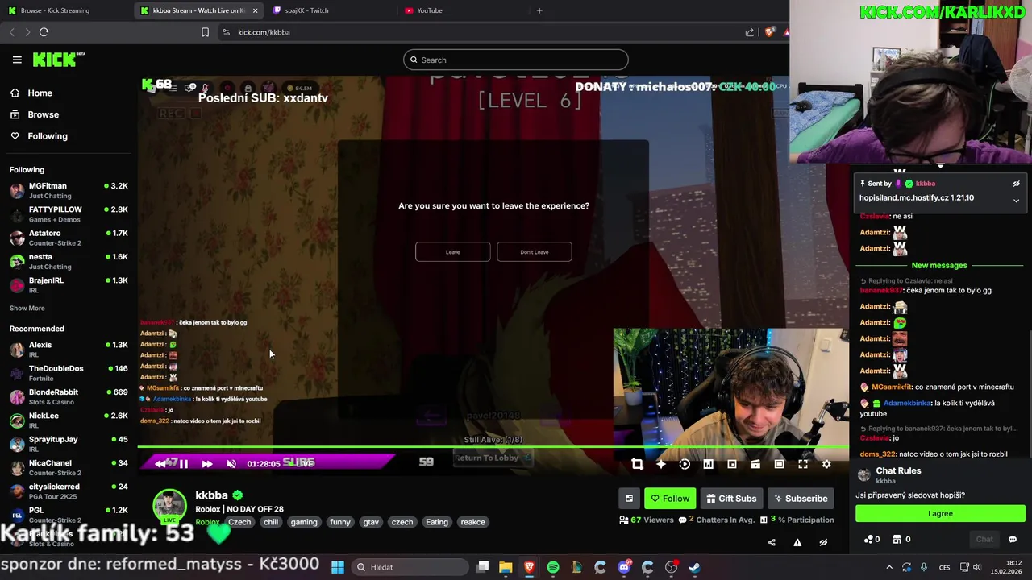Pause the stream playback
The height and width of the screenshot is (580, 1032).
point(183,463)
